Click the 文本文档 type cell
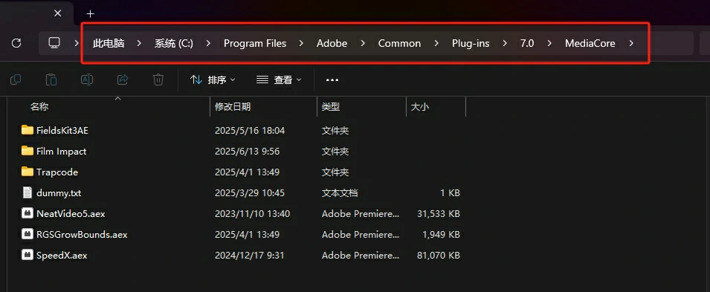 point(340,193)
